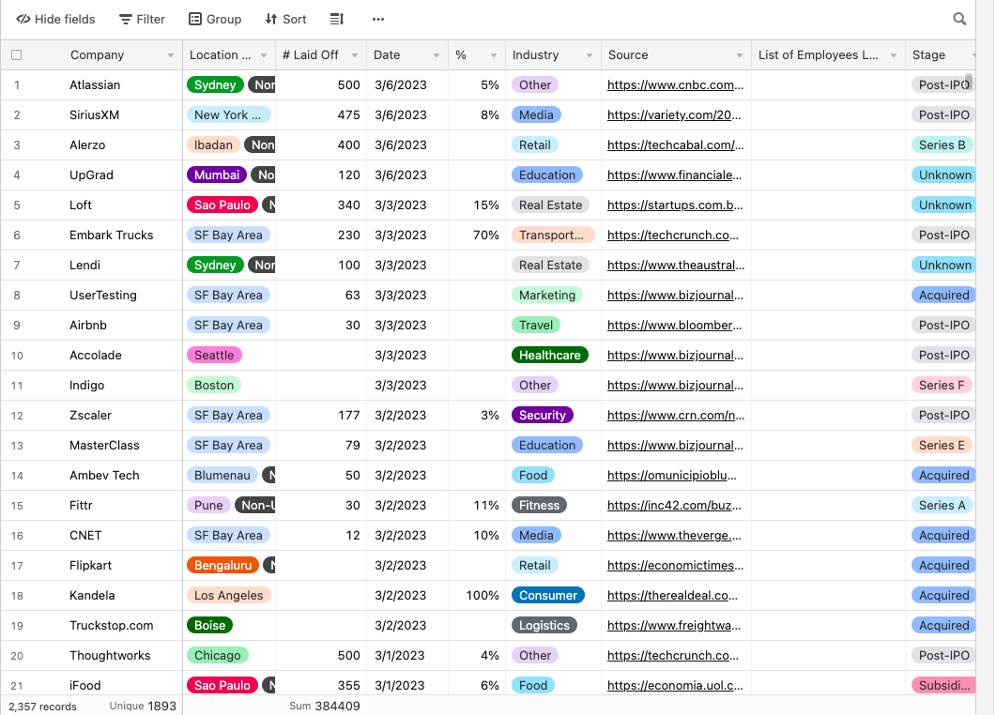This screenshot has width=996, height=715.
Task: Click the Stage column header
Action: pyautogui.click(x=941, y=55)
